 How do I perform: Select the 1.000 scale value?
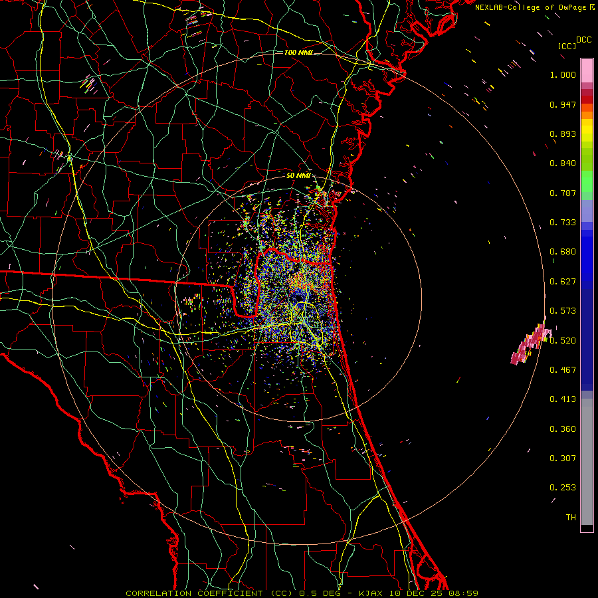(563, 74)
